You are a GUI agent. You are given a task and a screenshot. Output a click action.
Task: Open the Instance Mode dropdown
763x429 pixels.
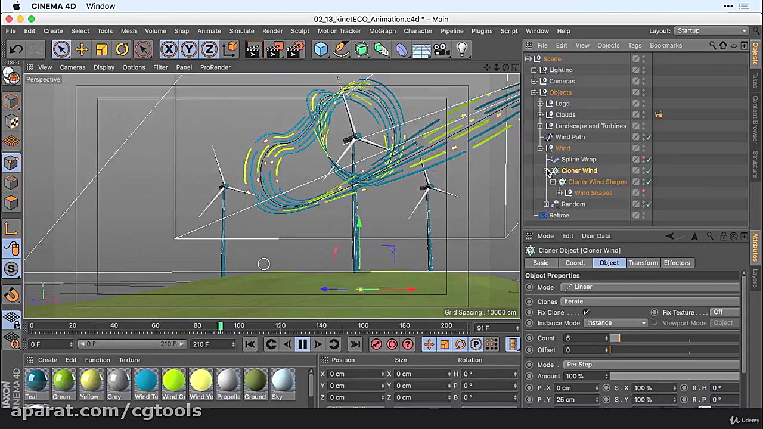(616, 323)
